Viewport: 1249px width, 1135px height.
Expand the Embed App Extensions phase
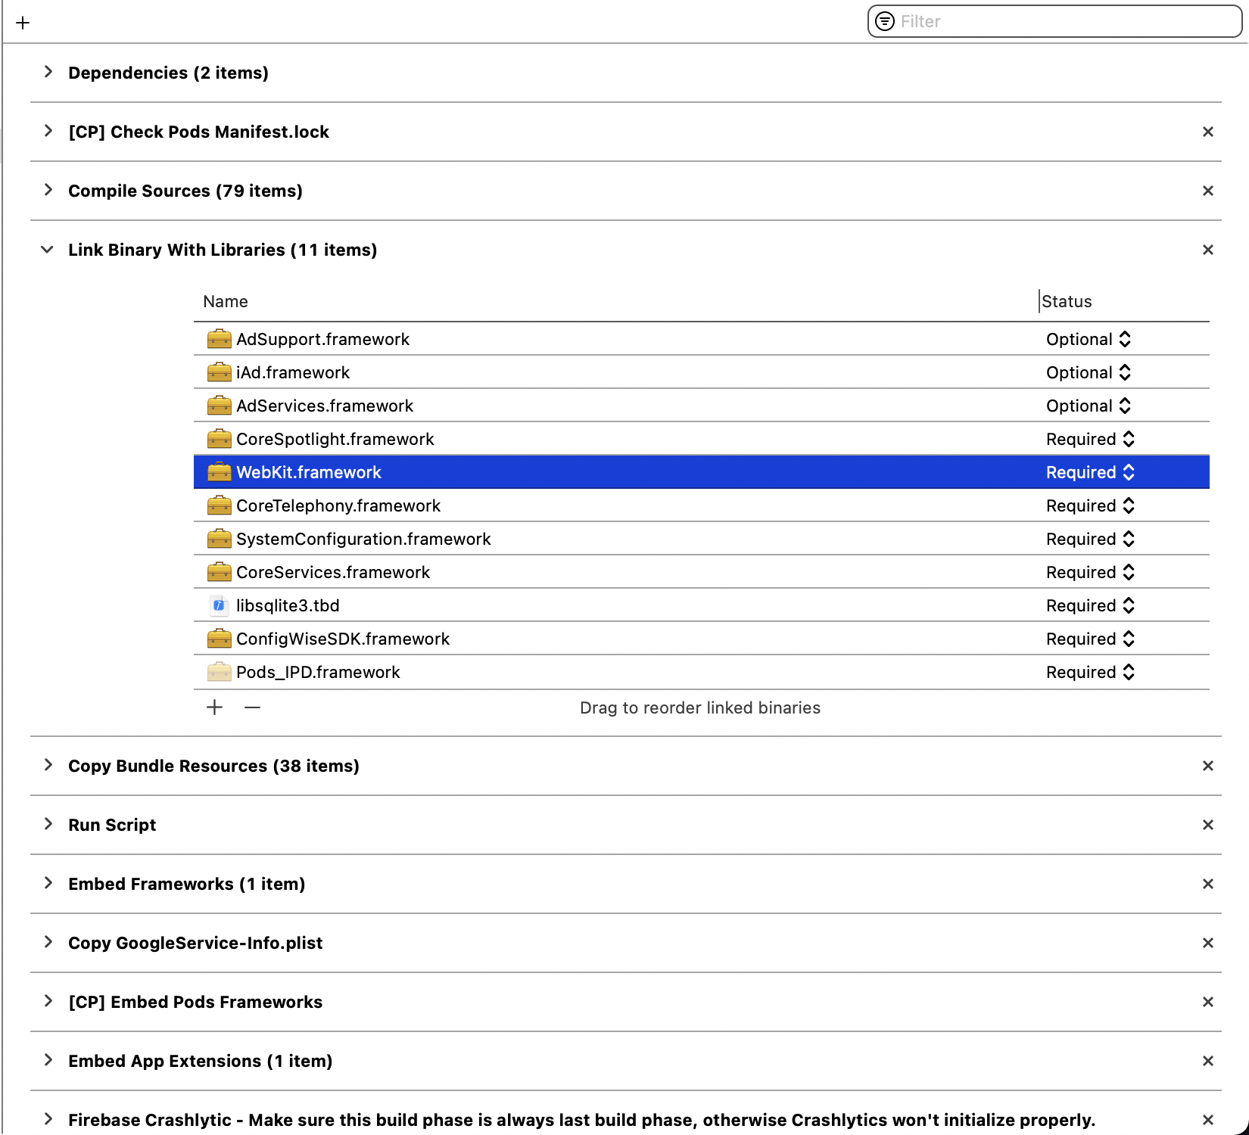tap(48, 1061)
